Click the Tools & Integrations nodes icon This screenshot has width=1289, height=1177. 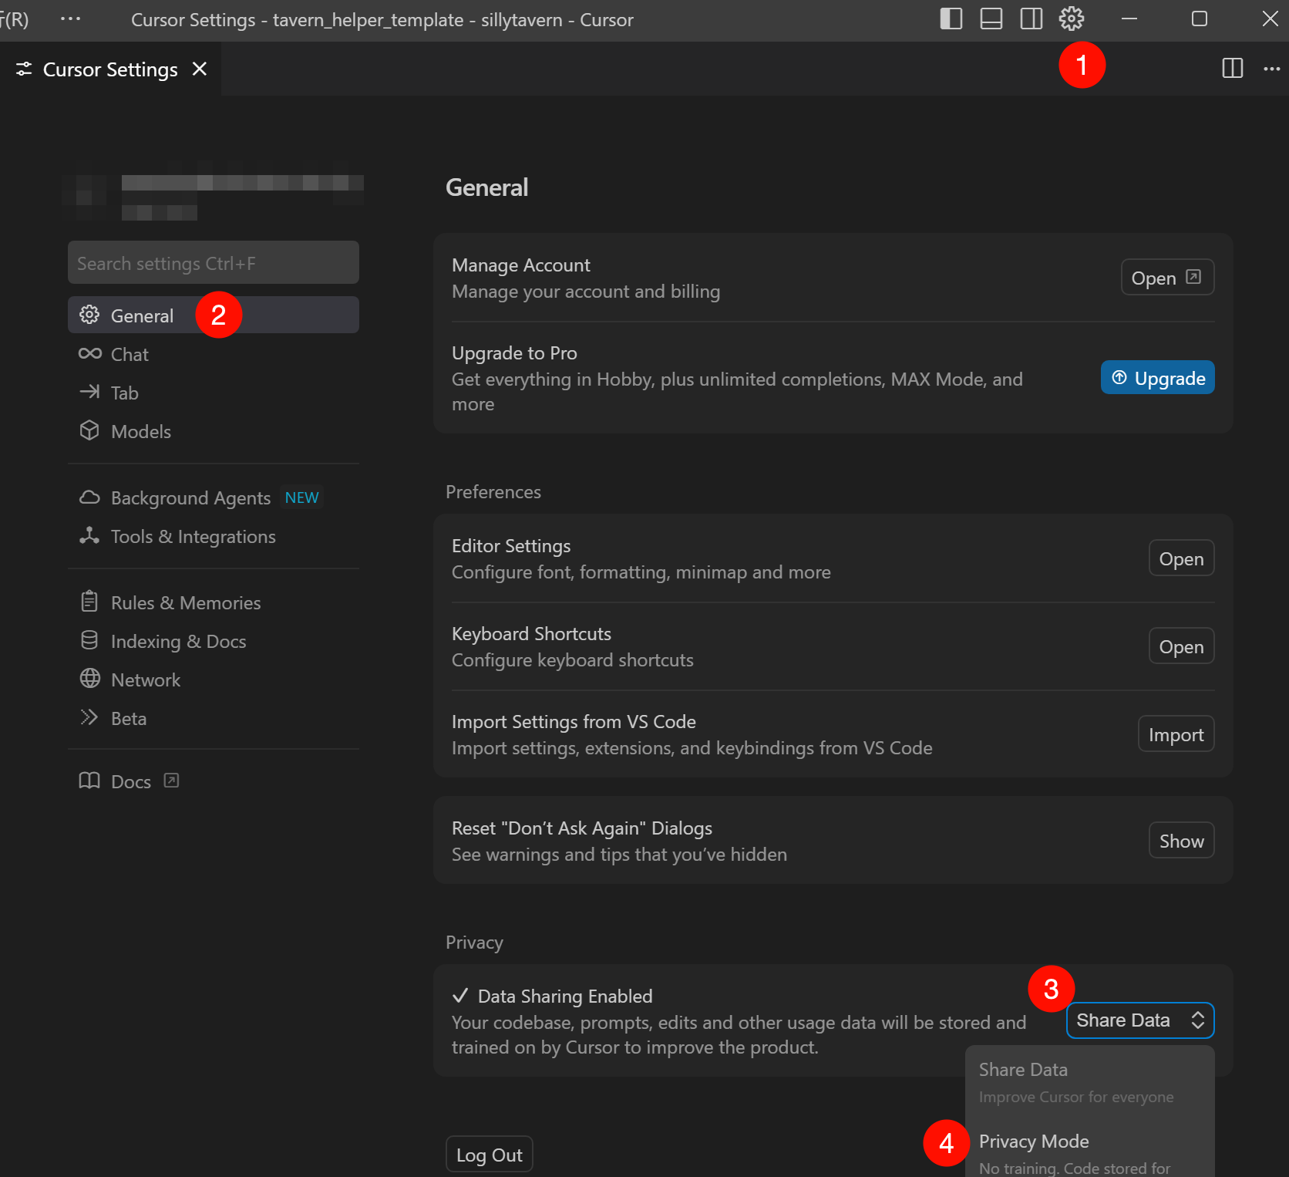pos(89,535)
